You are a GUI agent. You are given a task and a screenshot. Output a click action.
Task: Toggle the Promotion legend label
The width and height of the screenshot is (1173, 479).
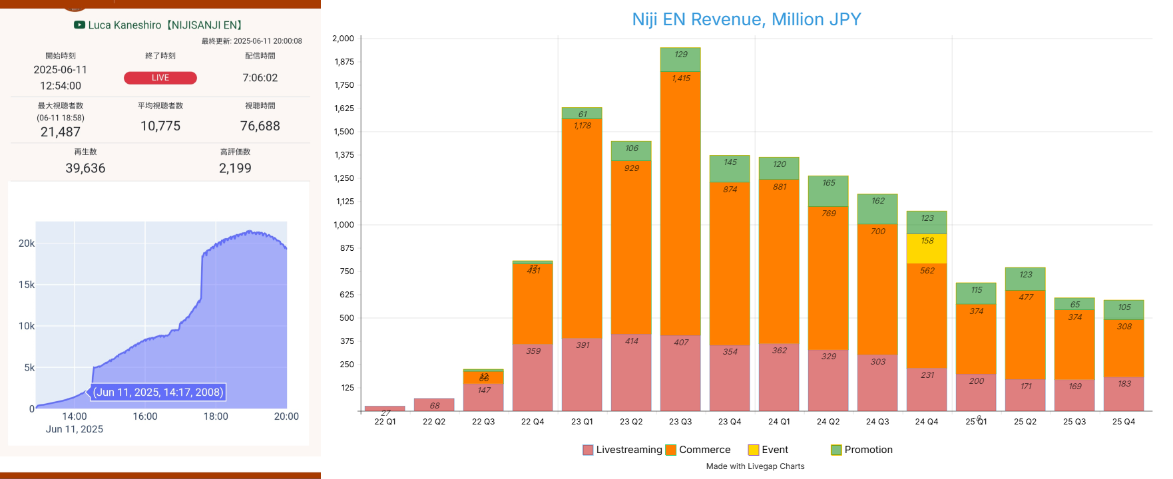click(869, 450)
